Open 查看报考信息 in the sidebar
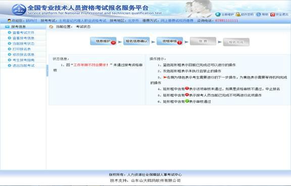Viewport: 291px width, 186px height. [23, 38]
